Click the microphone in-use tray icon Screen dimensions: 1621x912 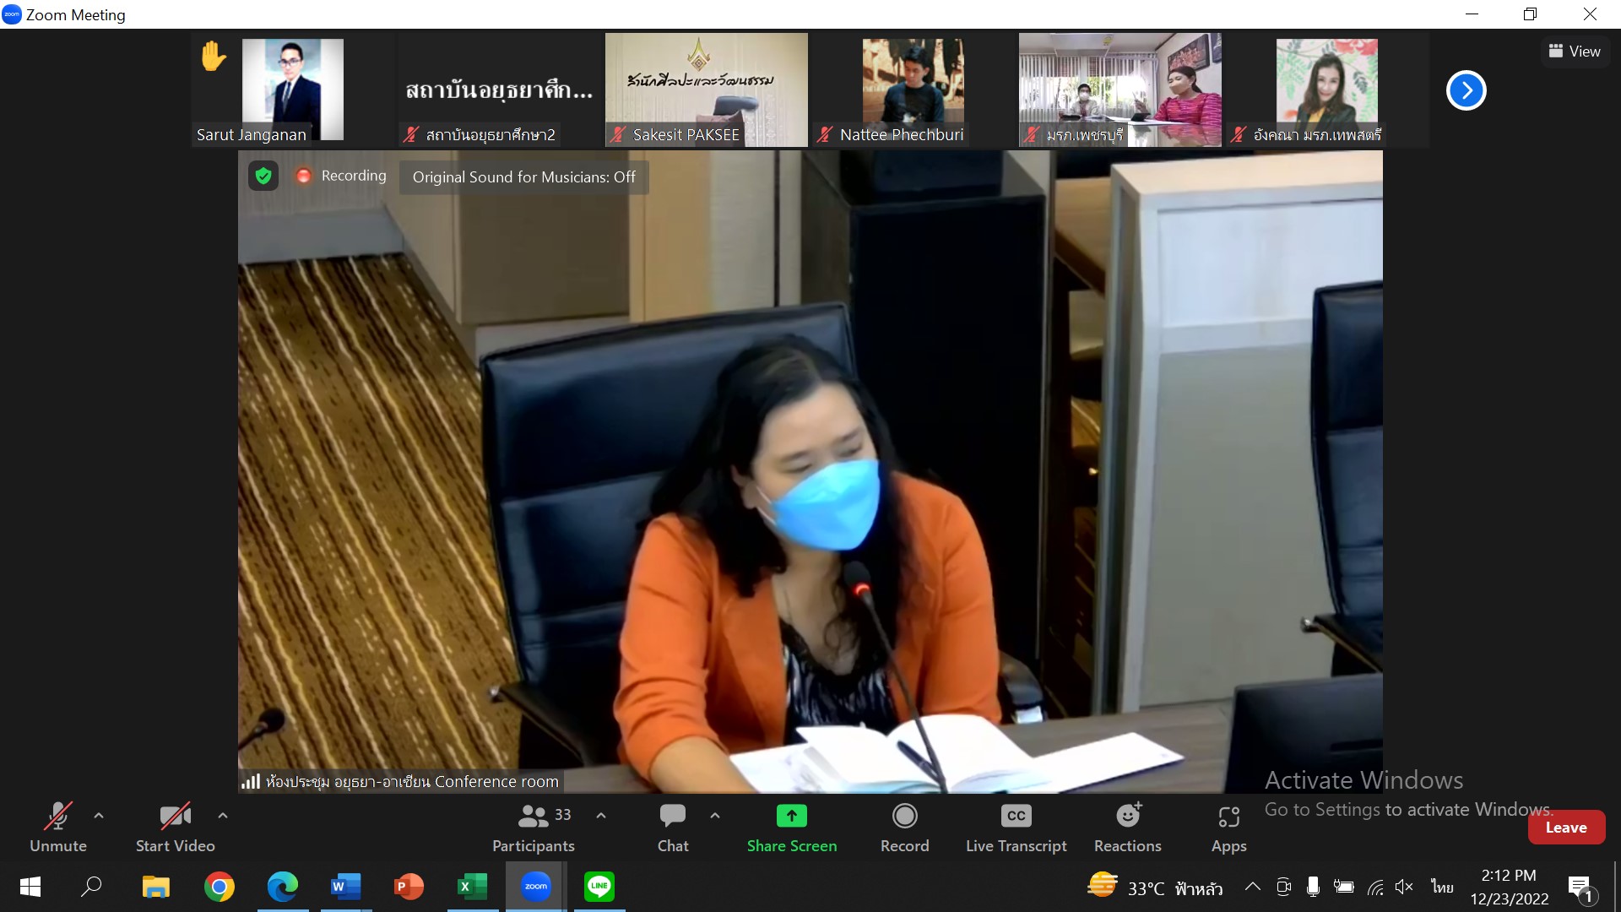pos(1313,887)
